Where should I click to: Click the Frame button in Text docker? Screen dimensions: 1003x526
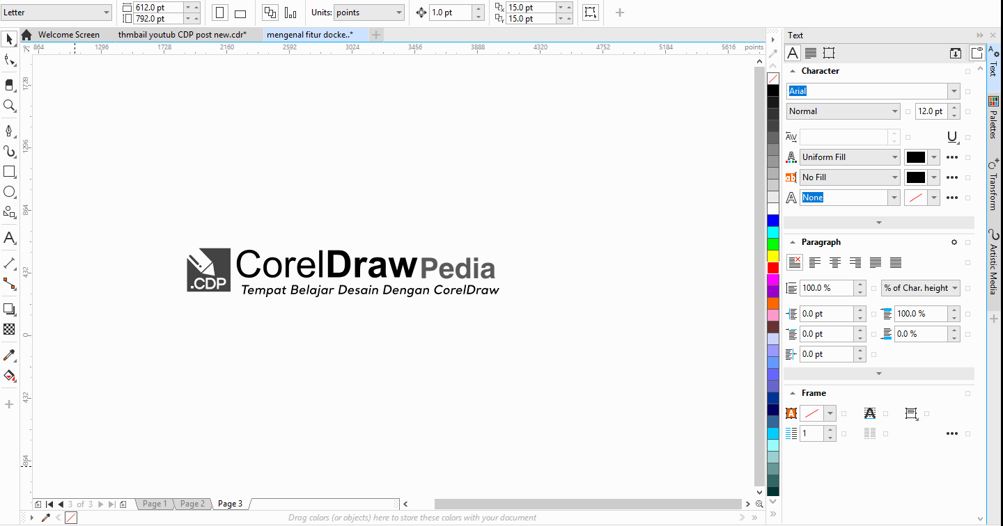pos(829,53)
